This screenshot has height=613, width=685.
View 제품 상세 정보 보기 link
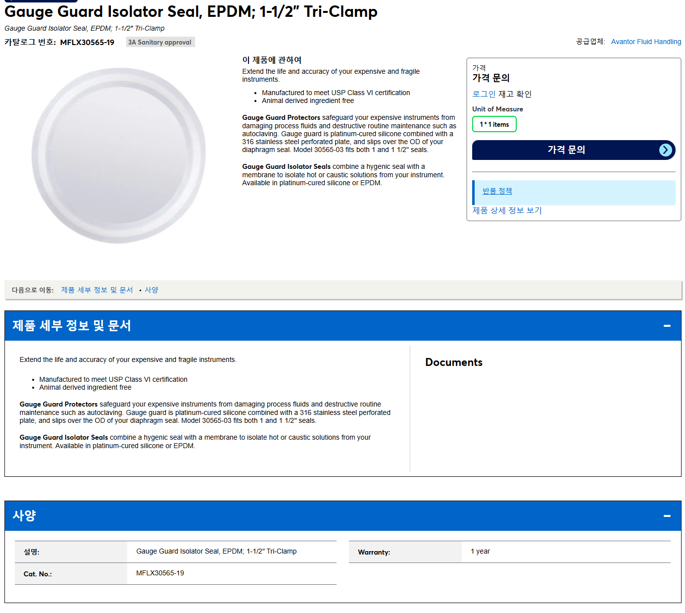[x=507, y=210]
